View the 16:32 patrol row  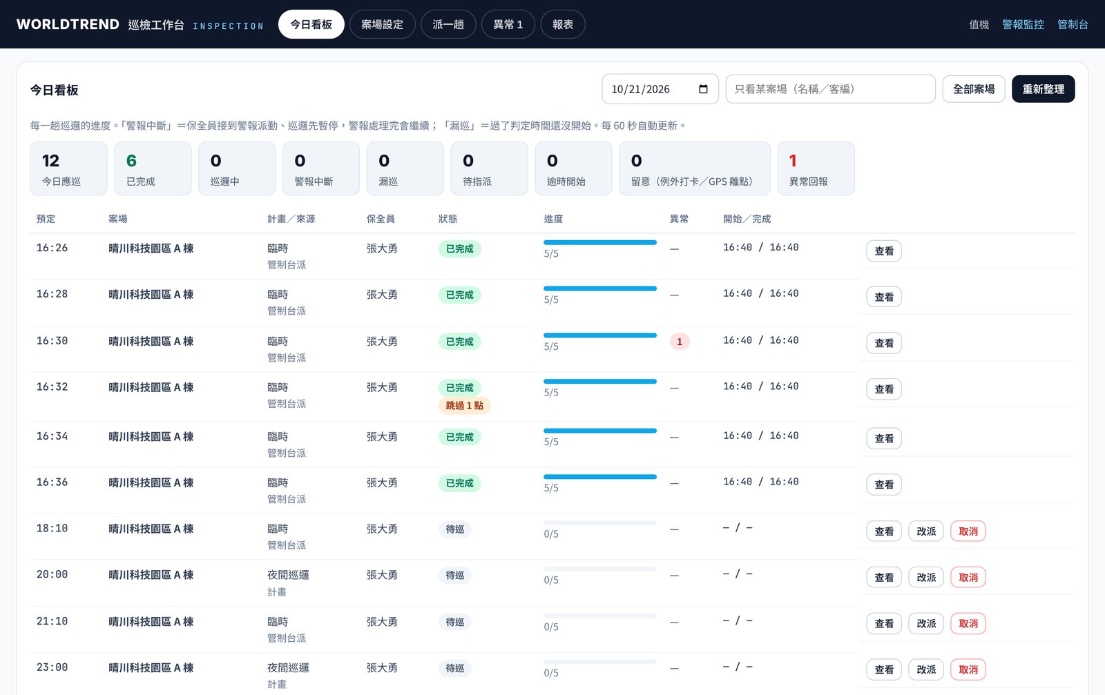tap(884, 389)
